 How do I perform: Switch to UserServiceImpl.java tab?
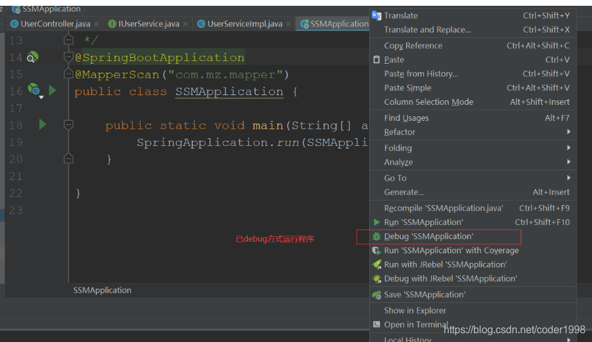click(244, 24)
